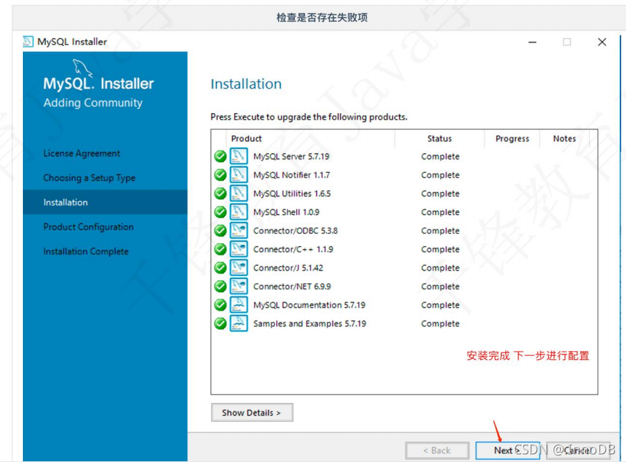The height and width of the screenshot is (462, 626).
Task: Click the MySQL Installer title bar icon
Action: [28, 42]
